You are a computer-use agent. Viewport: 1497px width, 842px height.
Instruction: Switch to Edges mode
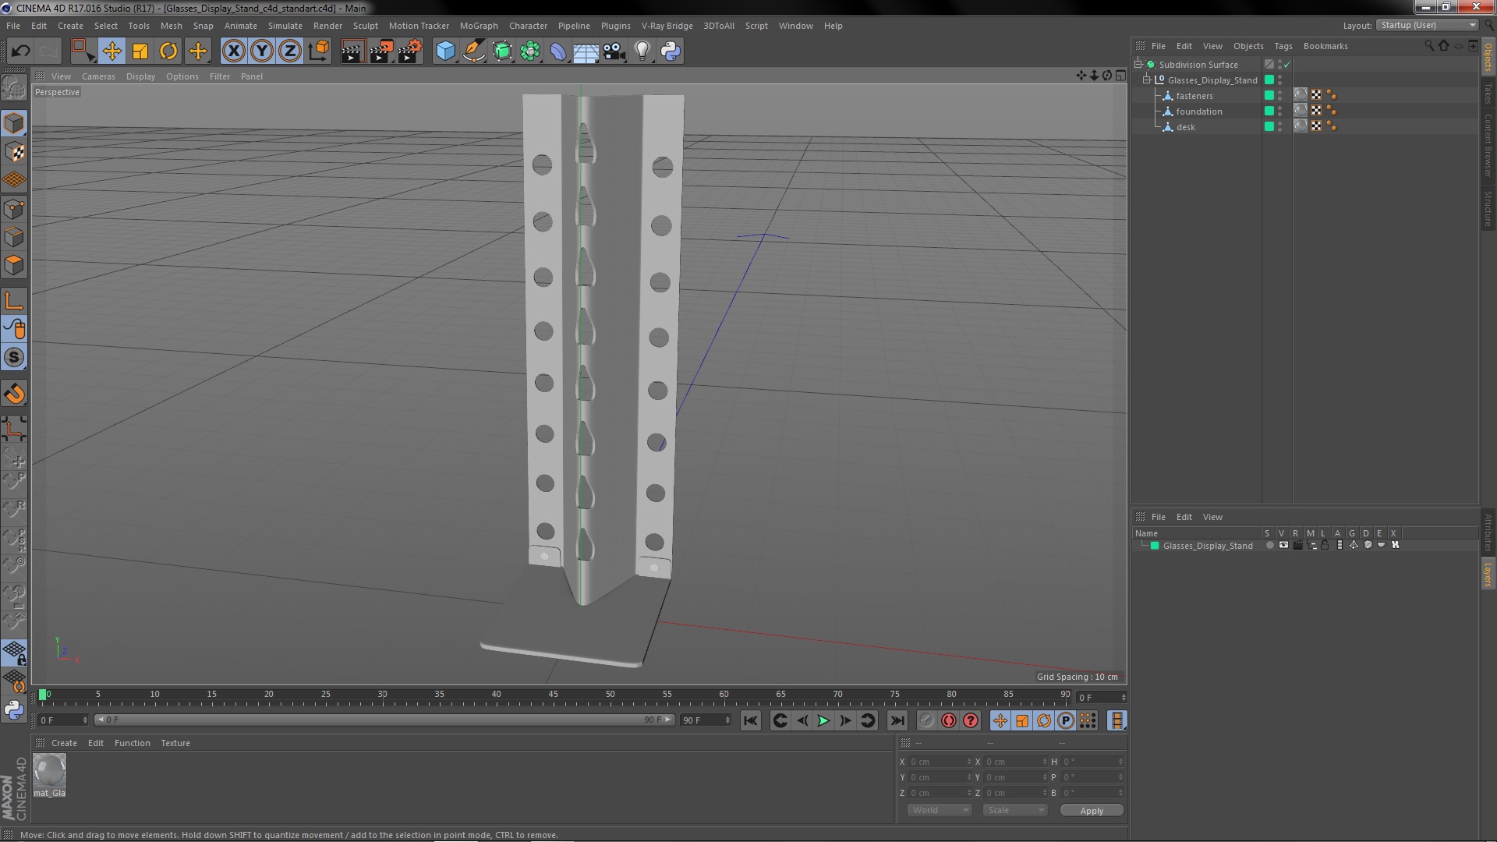click(x=14, y=237)
